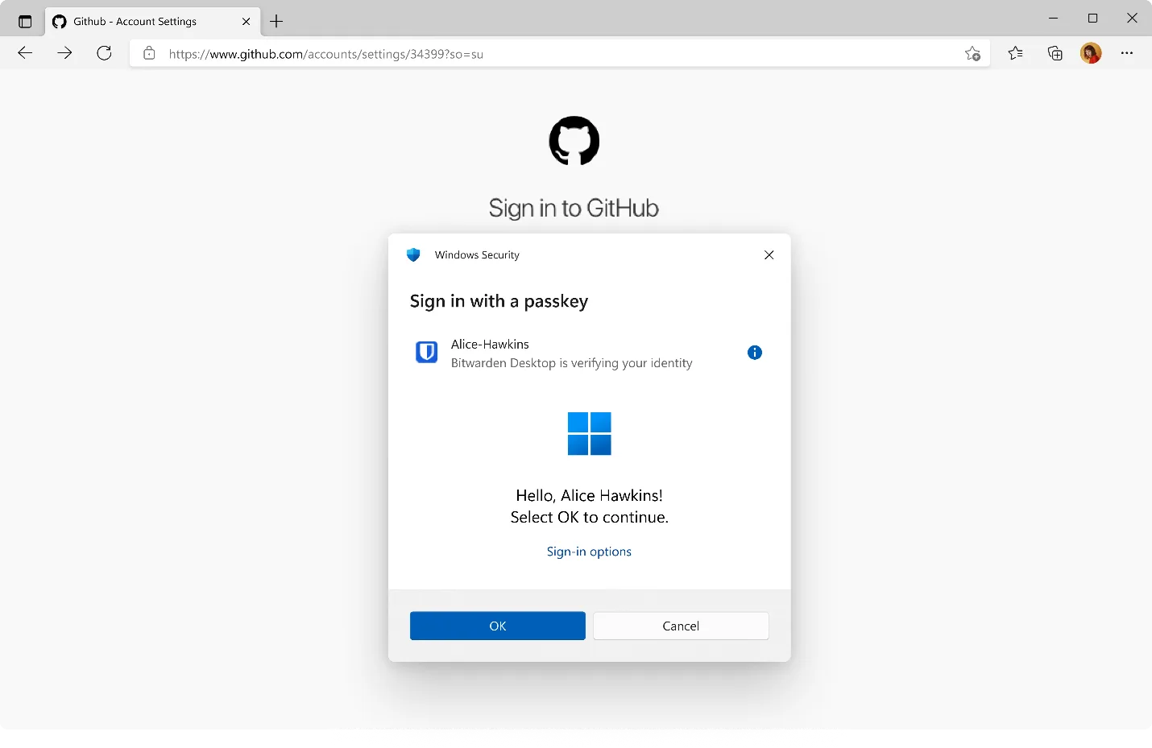The height and width of the screenshot is (748, 1152).
Task: Click the Windows logo inside the security dialog
Action: [589, 432]
